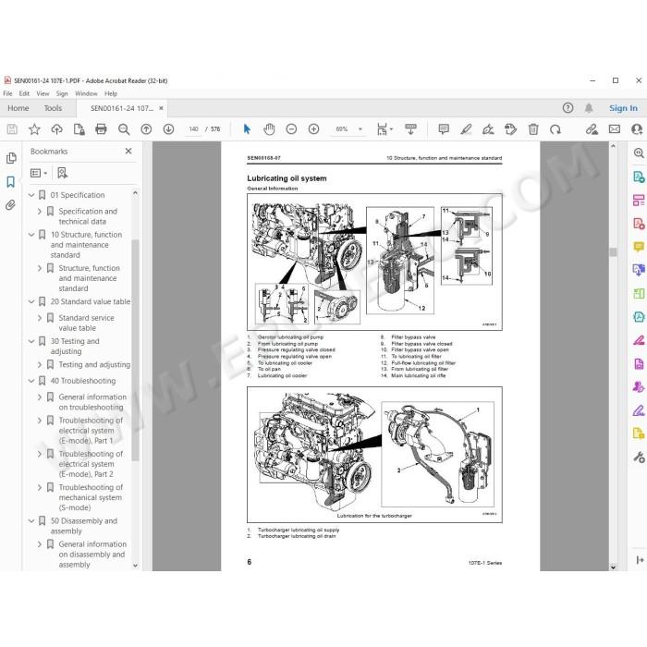
Task: Click the zoom in plus button
Action: tap(313, 129)
